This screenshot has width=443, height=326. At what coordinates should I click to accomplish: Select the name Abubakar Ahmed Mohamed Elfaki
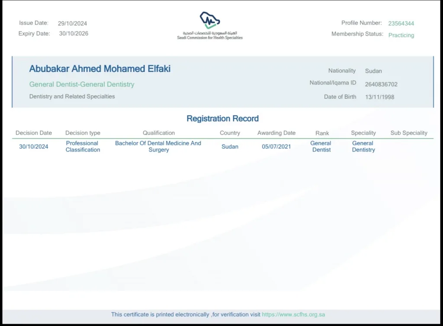pos(100,69)
